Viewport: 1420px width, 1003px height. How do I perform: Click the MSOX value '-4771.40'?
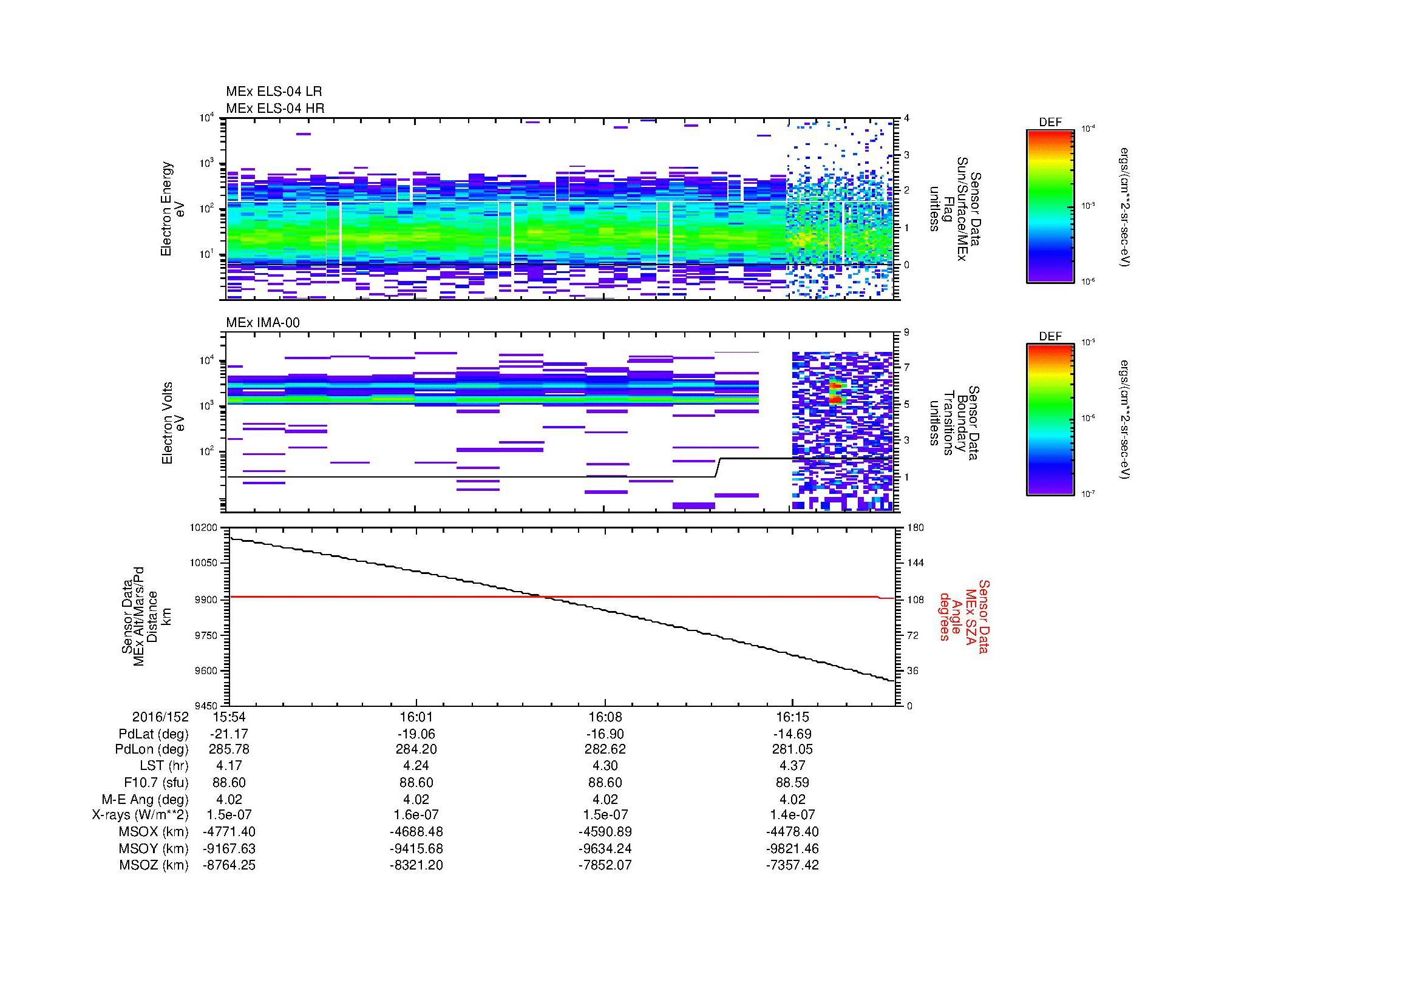pos(229,832)
